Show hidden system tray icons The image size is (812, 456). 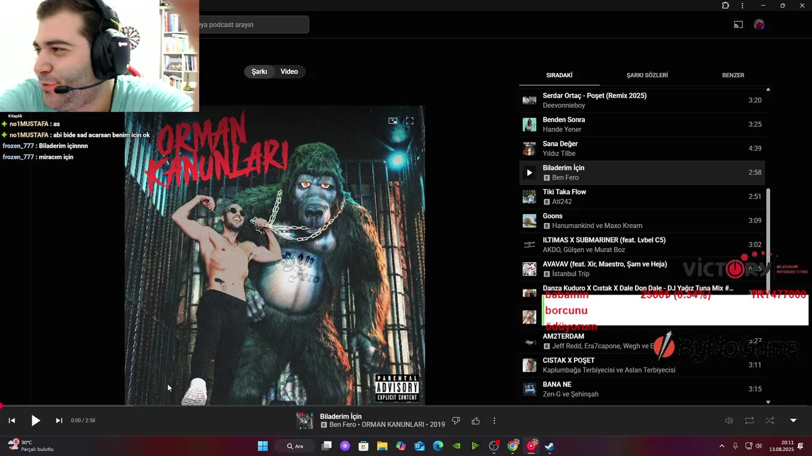721,446
